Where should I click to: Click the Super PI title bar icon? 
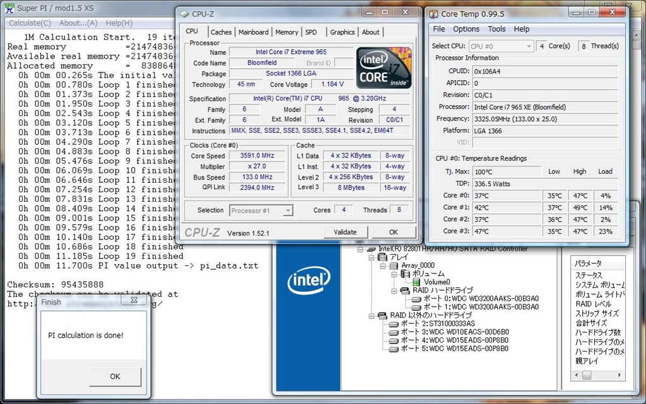[9, 8]
